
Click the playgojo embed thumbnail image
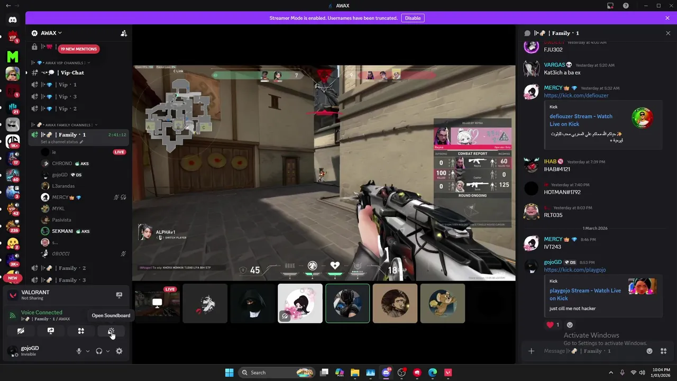pyautogui.click(x=642, y=286)
